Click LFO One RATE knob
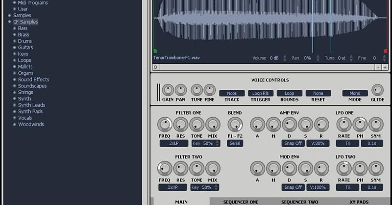The width and height of the screenshot is (392, 205). (344, 124)
